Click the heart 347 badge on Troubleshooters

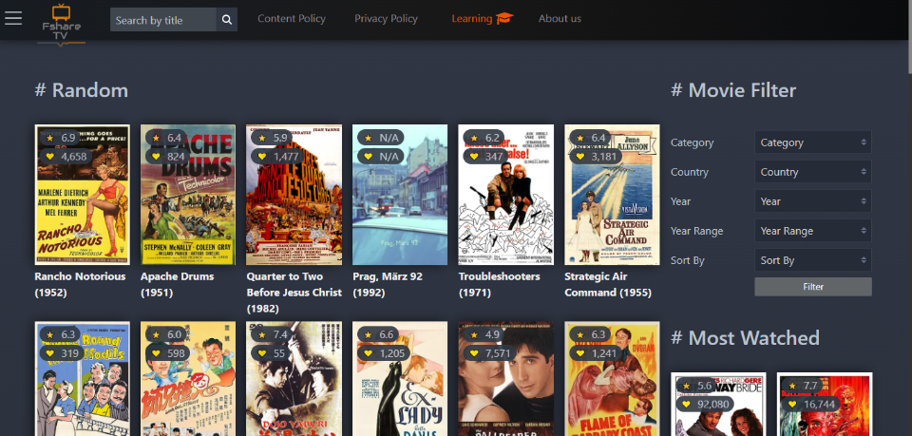485,157
